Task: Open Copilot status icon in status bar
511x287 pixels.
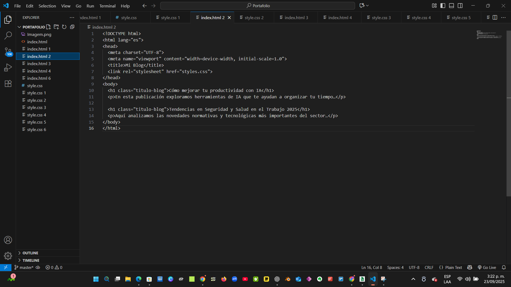Action: point(470,267)
